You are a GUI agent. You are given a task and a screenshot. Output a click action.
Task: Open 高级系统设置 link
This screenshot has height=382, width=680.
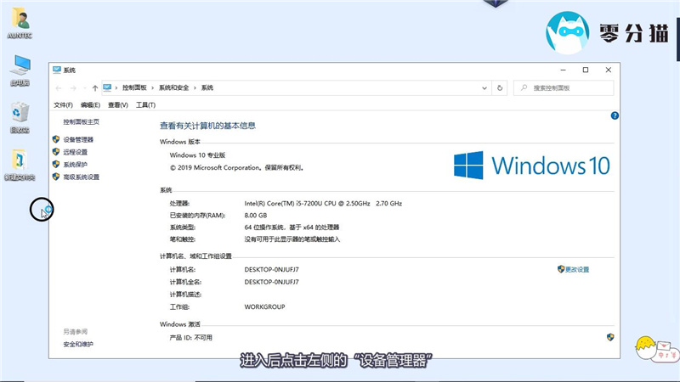point(82,177)
